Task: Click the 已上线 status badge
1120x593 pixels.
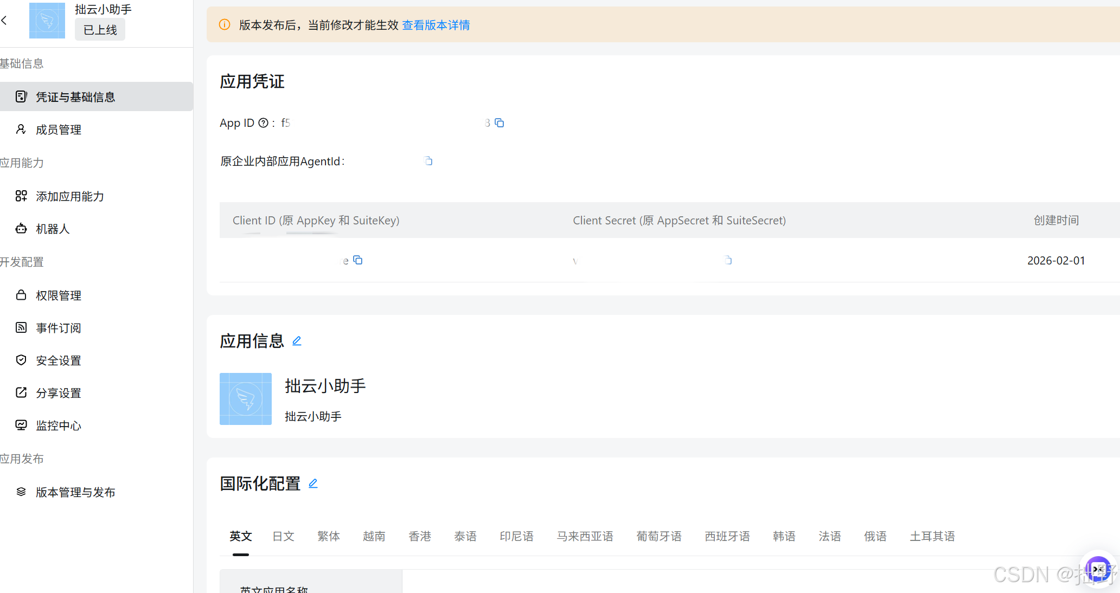Action: click(x=100, y=30)
